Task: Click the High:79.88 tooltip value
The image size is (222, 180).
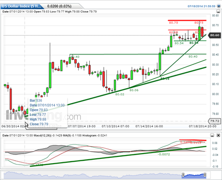Action: click(38, 119)
